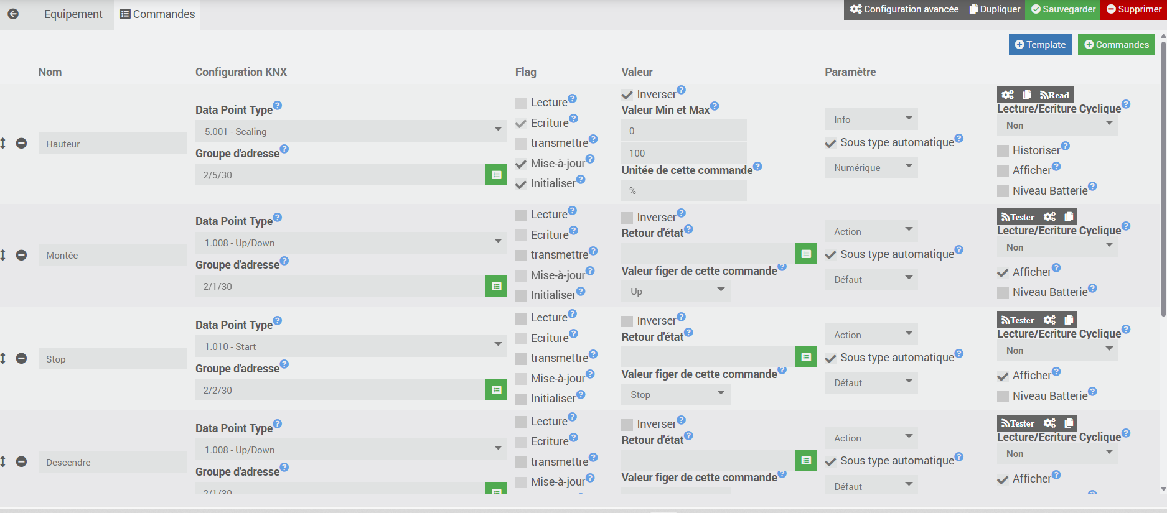This screenshot has width=1167, height=513.
Task: Select the Commandes tab
Action: tap(157, 14)
